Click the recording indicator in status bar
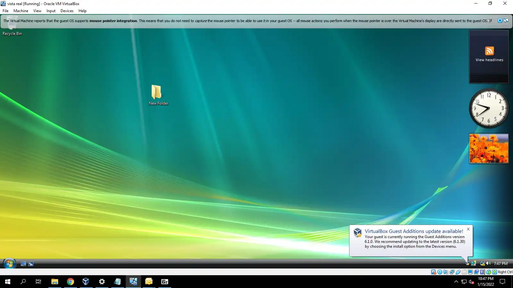The width and height of the screenshot is (513, 288). coord(476,272)
